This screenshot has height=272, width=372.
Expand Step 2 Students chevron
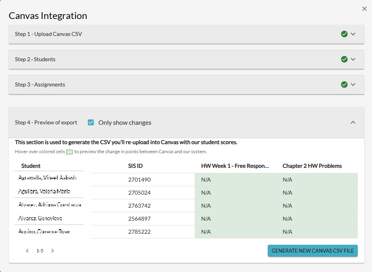point(353,59)
